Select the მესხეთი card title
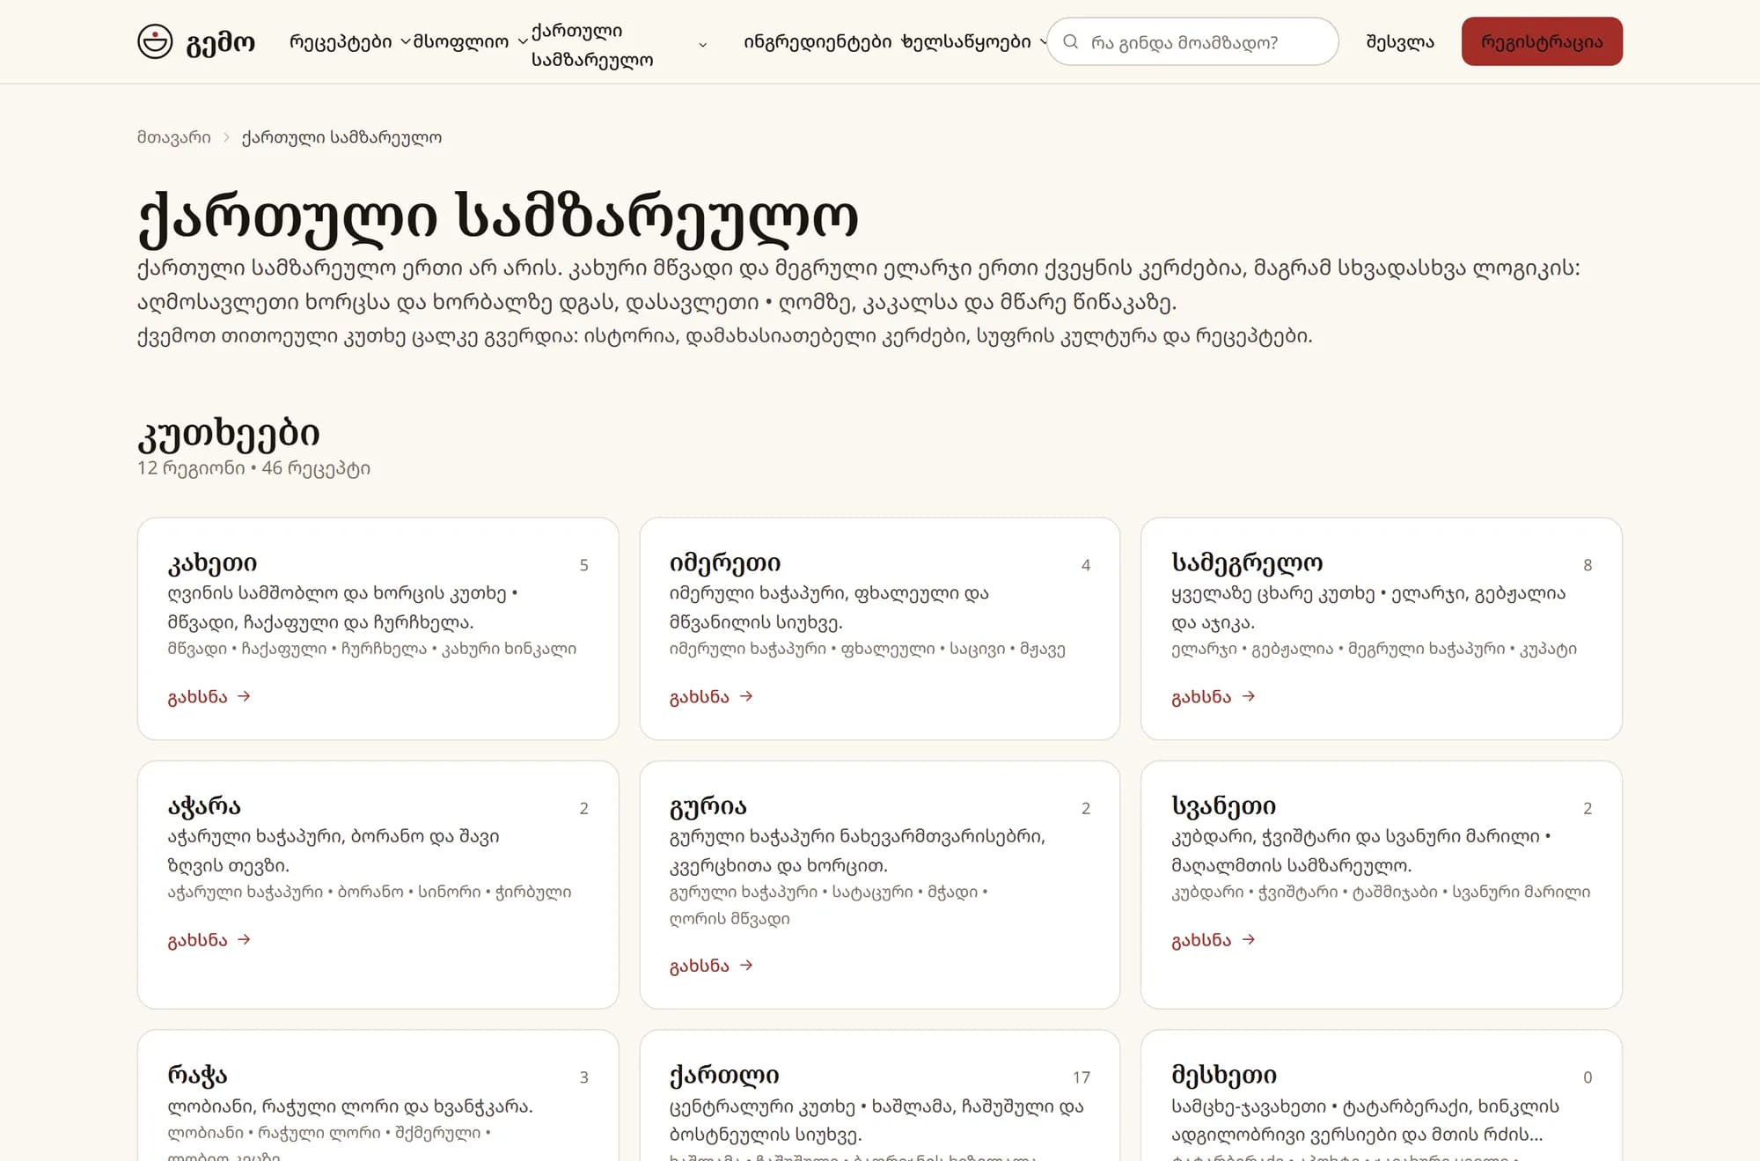 pos(1224,1075)
